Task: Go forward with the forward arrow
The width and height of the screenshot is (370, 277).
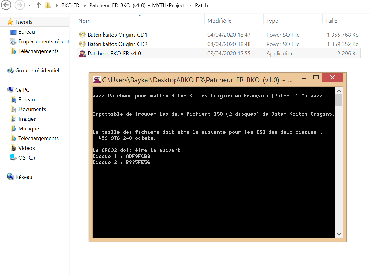Action: (x=19, y=5)
